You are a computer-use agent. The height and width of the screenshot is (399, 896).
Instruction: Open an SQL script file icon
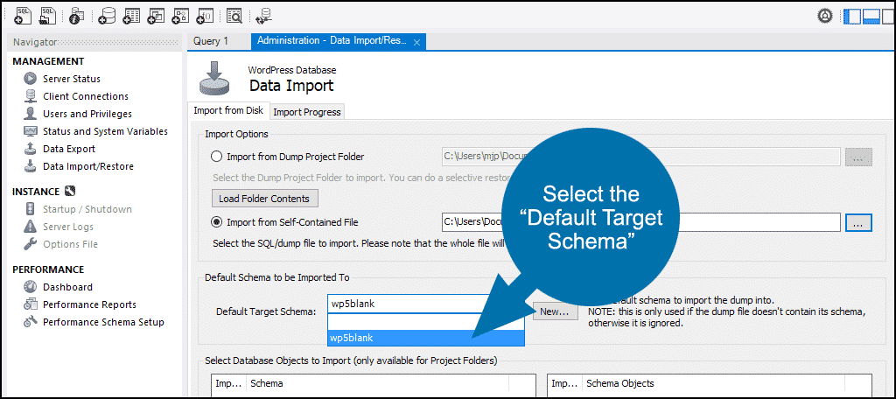pos(47,16)
